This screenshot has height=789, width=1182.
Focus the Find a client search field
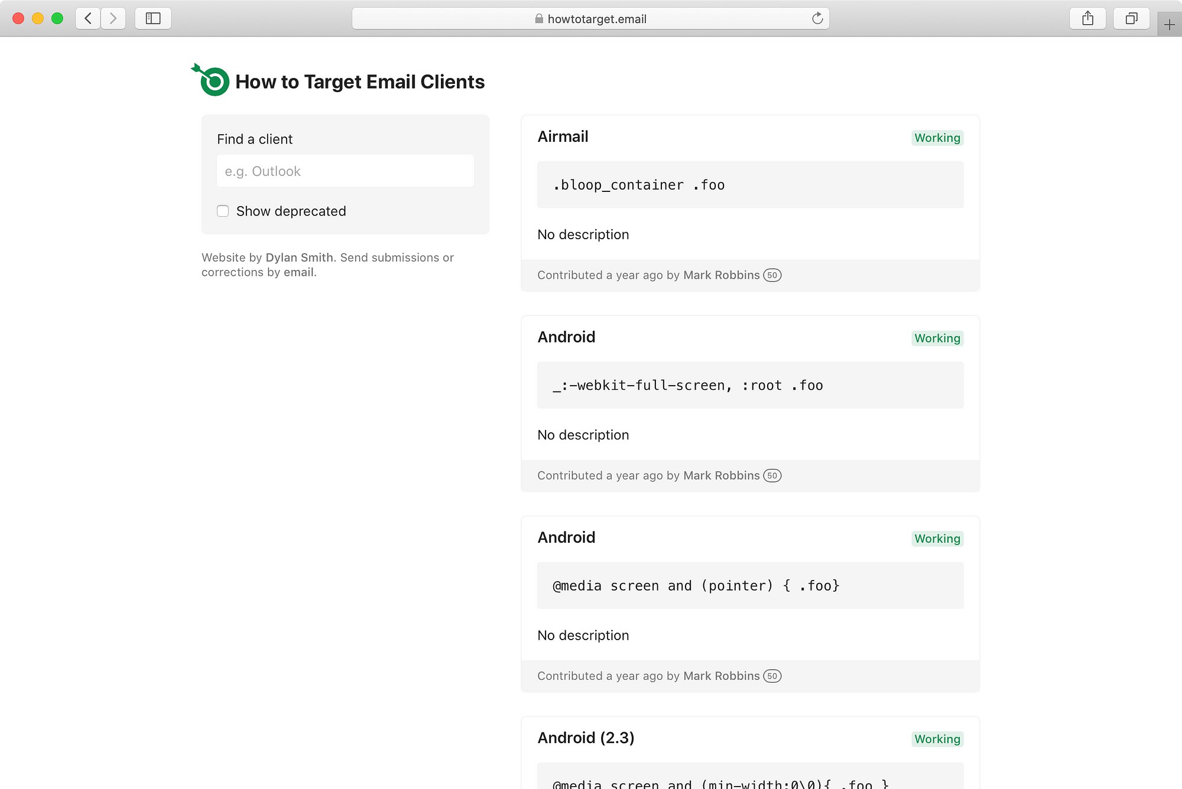pyautogui.click(x=345, y=171)
